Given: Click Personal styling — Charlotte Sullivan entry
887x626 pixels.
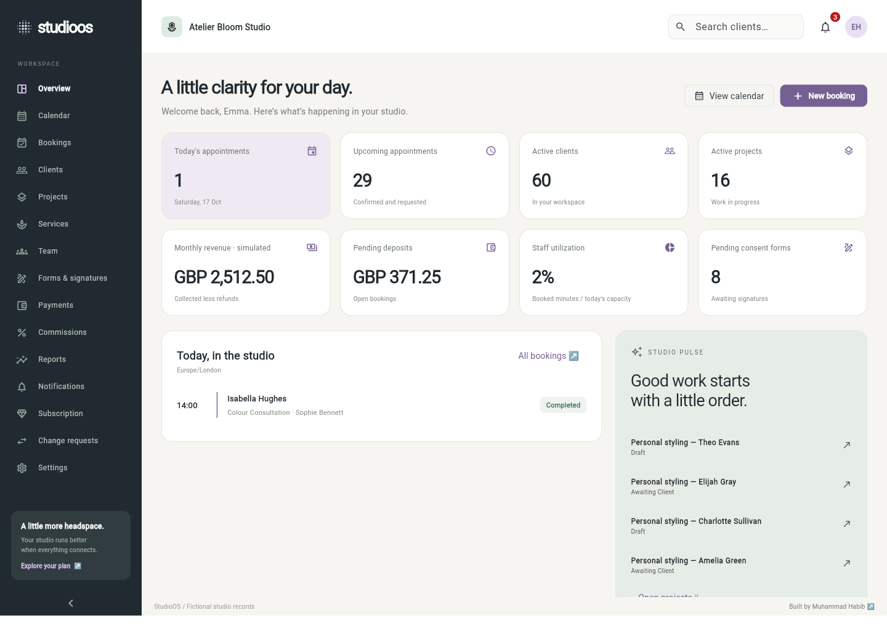Looking at the screenshot, I should coord(741,526).
